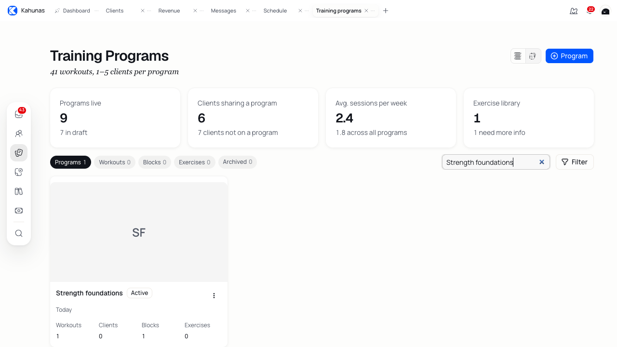
Task: Click the blue Program button
Action: (569, 56)
